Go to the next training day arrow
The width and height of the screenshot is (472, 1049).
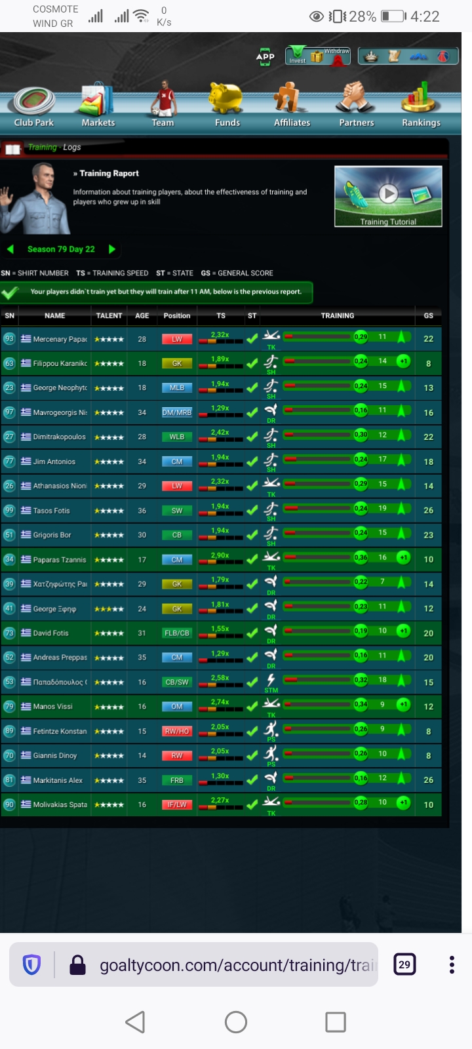(112, 249)
